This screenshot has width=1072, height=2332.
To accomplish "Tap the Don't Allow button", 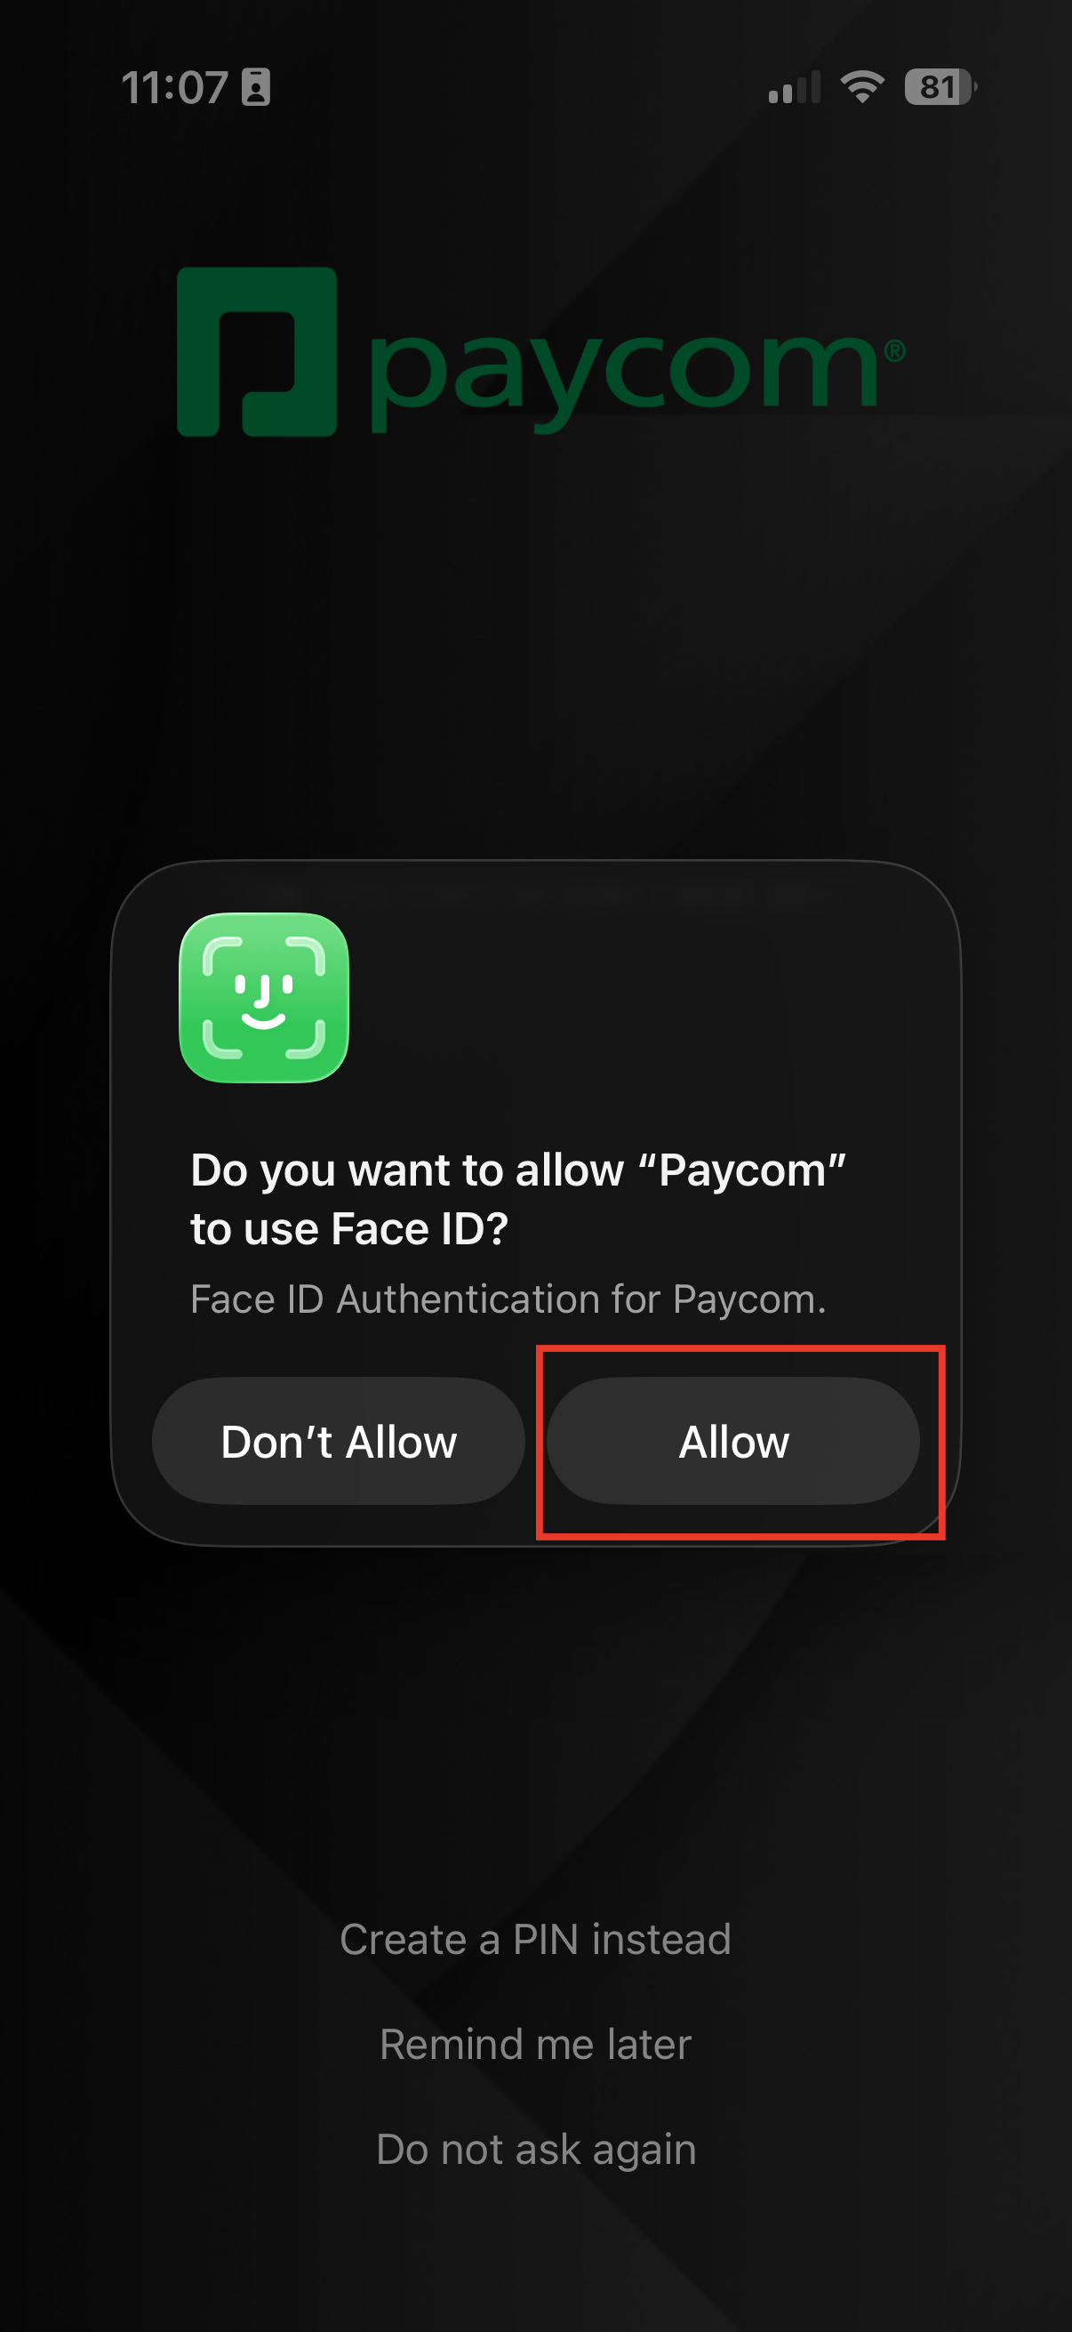I will coord(339,1440).
